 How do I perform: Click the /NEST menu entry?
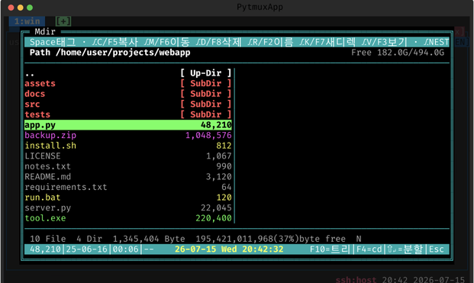[436, 42]
